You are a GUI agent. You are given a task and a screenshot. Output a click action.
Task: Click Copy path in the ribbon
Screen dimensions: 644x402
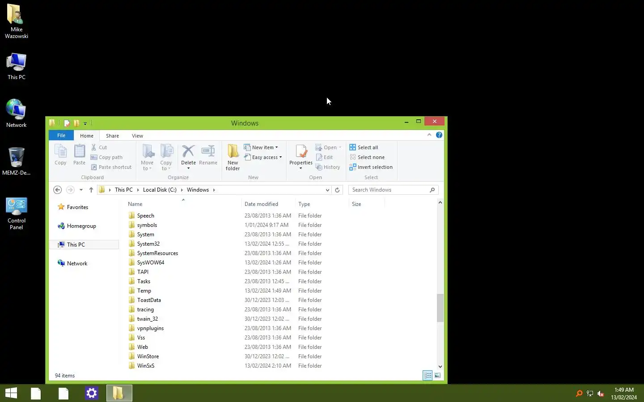[x=106, y=157]
